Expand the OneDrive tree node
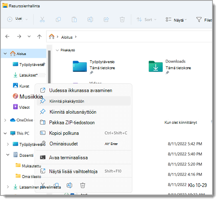The height and width of the screenshot is (202, 219). (5, 120)
